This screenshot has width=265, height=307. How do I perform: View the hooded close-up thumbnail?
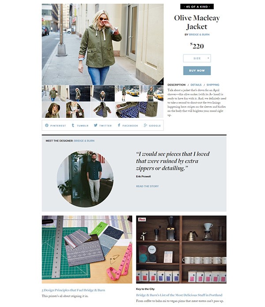(54, 110)
